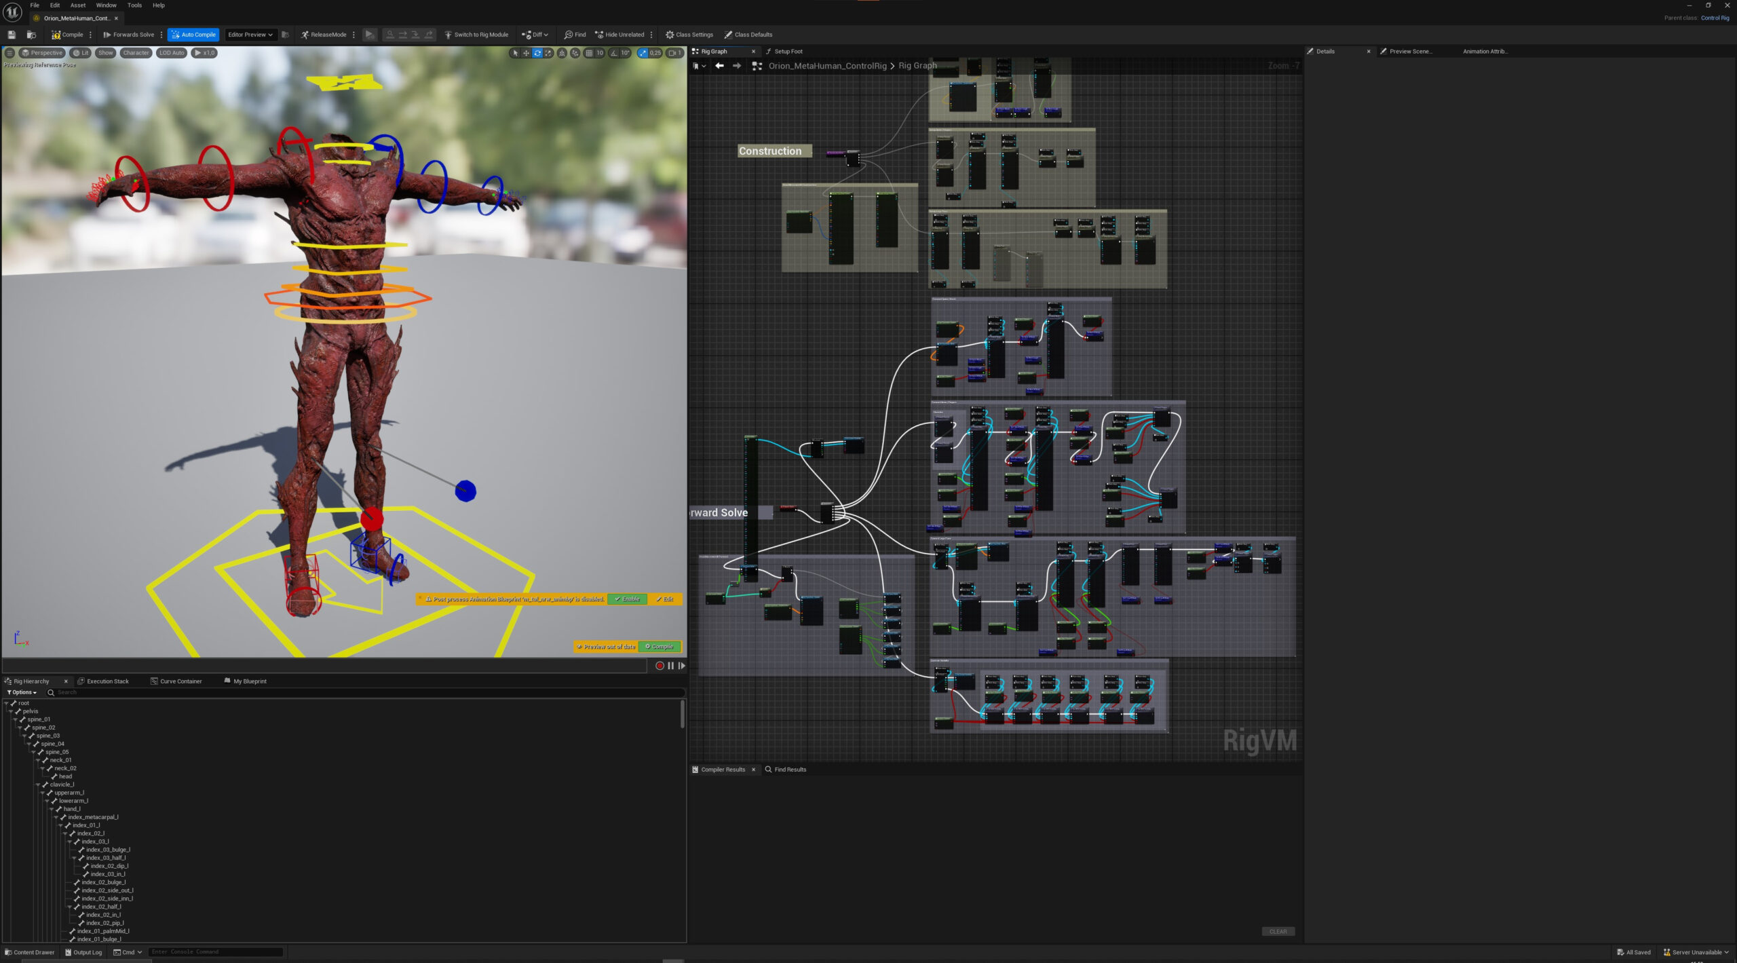The height and width of the screenshot is (963, 1737).
Task: Open the viewport hamburger options menu
Action: point(9,53)
